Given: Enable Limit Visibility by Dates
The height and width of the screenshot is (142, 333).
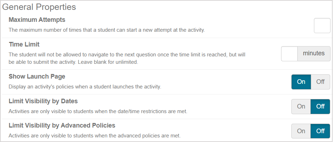Looking at the screenshot, I should coord(301,106).
